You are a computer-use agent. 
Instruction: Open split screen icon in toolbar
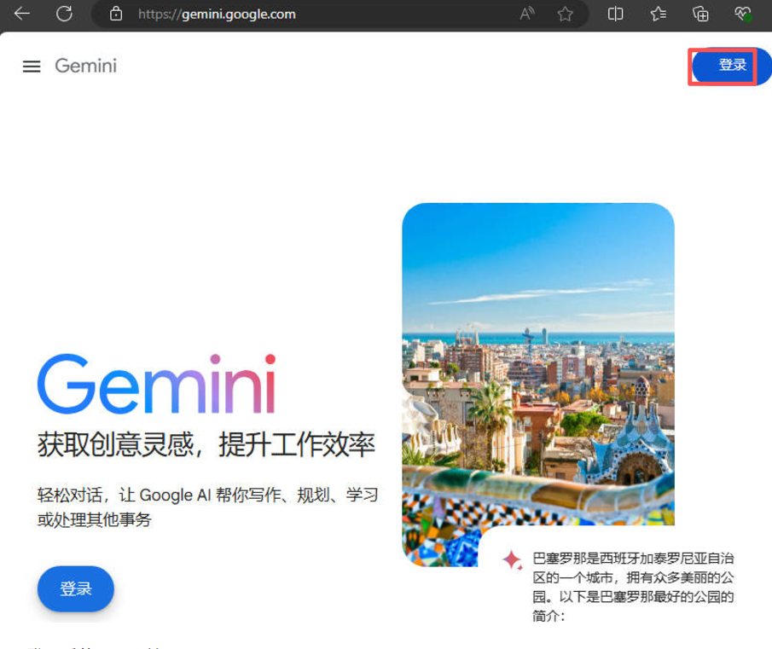615,14
